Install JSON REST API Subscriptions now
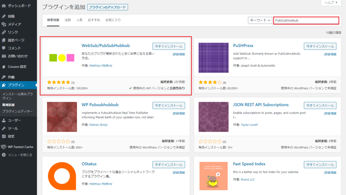This screenshot has height=195, width=346. (x=320, y=105)
